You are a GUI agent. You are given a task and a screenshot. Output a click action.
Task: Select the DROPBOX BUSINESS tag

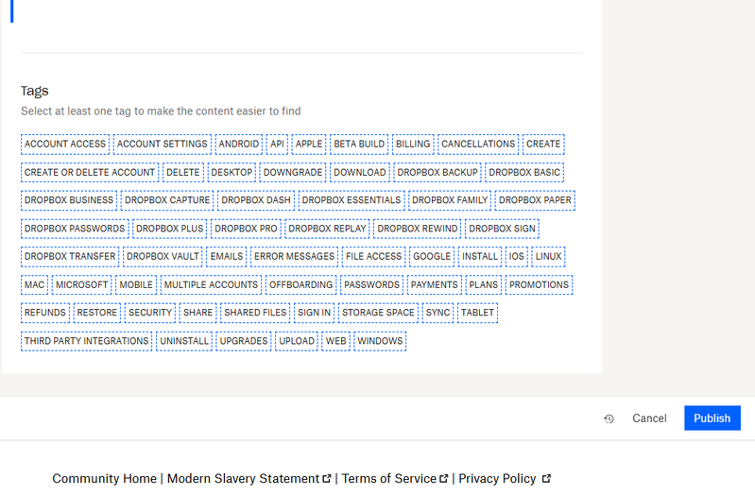point(69,200)
